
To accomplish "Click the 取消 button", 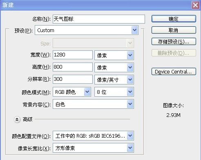I will click(x=174, y=30).
